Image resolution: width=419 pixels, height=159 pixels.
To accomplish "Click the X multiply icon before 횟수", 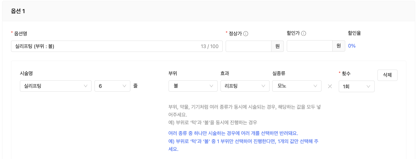I will pos(330,86).
